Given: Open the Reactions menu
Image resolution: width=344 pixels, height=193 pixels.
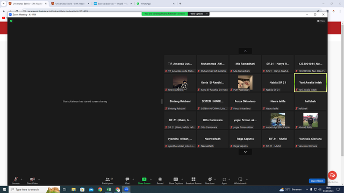Looking at the screenshot, I should (210, 181).
